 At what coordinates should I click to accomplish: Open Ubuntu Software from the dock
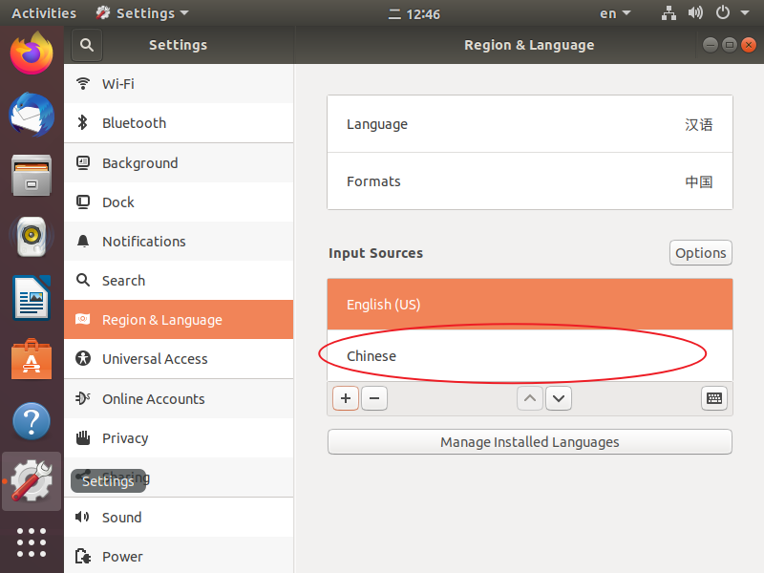(x=32, y=359)
